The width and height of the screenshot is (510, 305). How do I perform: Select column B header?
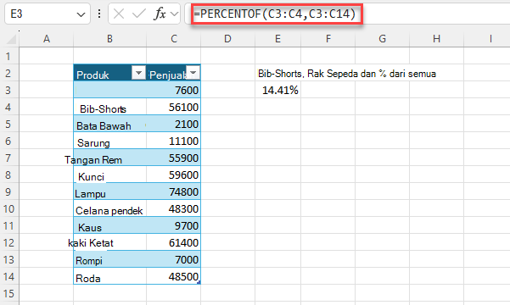(x=110, y=39)
